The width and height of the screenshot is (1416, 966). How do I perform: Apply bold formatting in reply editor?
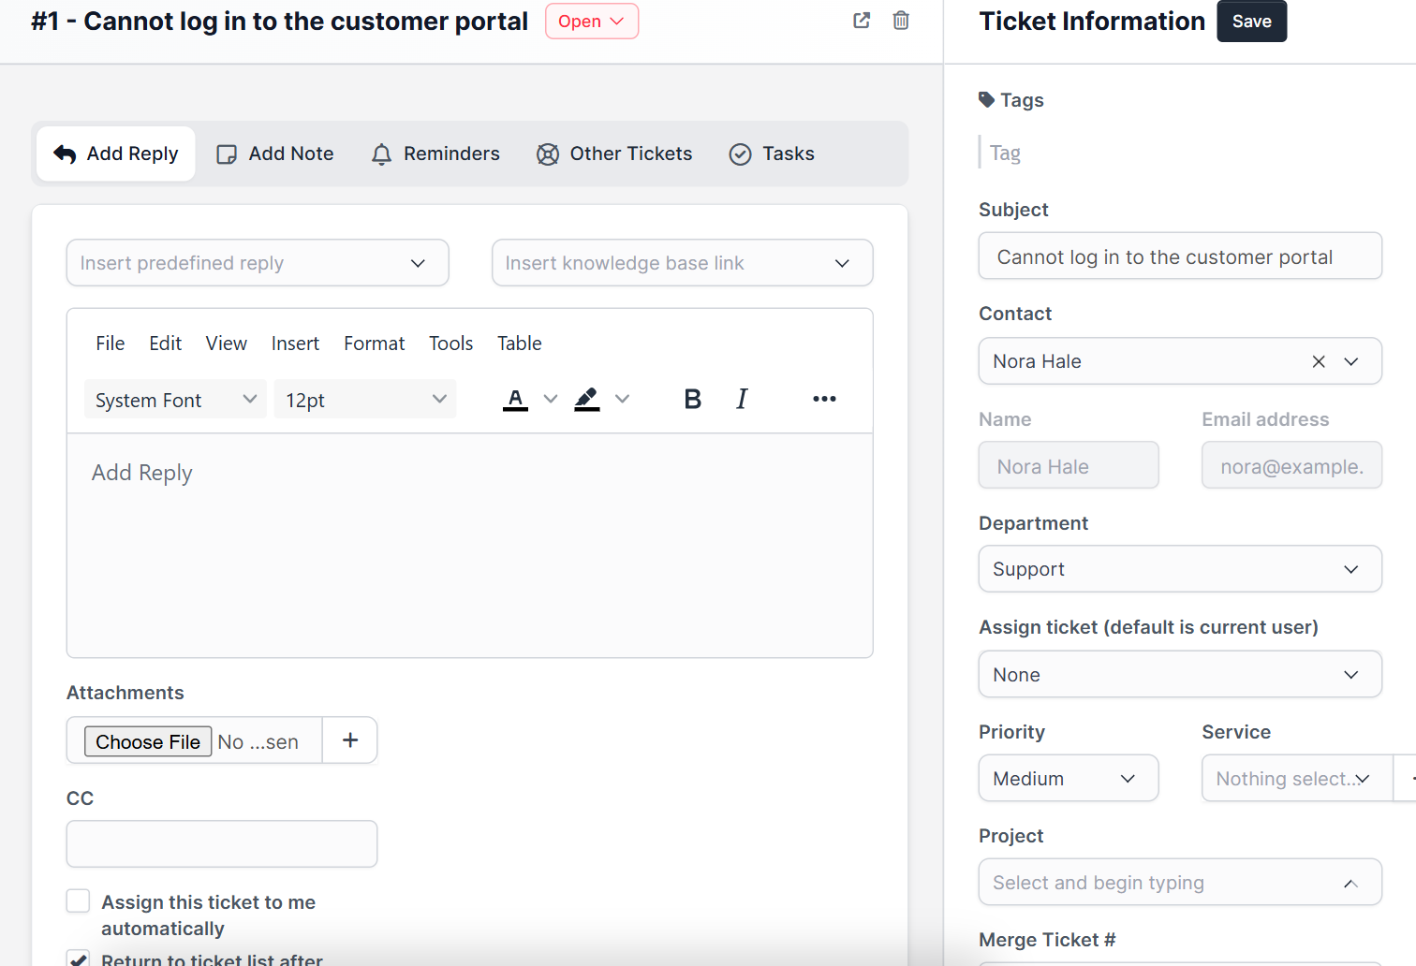693,400
